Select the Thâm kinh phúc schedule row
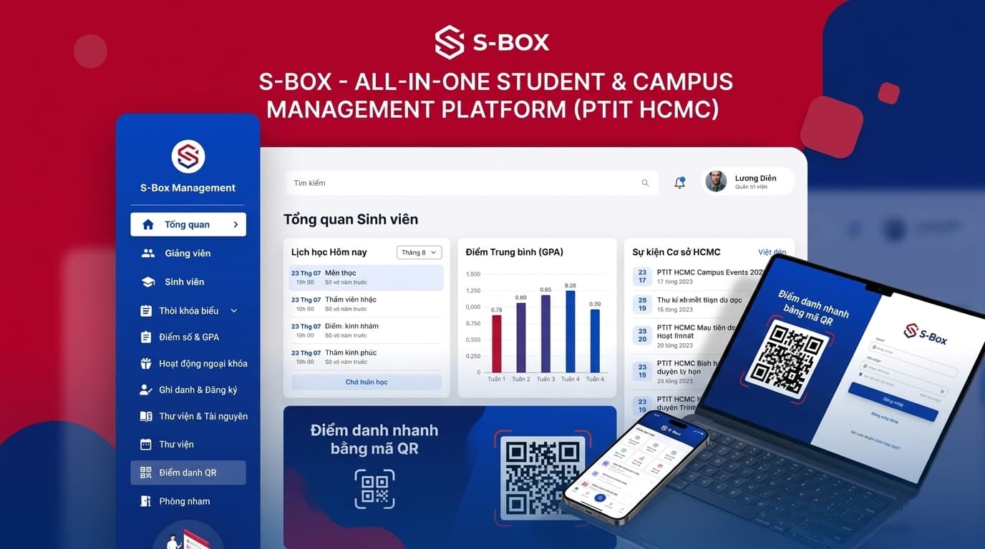 coord(367,357)
